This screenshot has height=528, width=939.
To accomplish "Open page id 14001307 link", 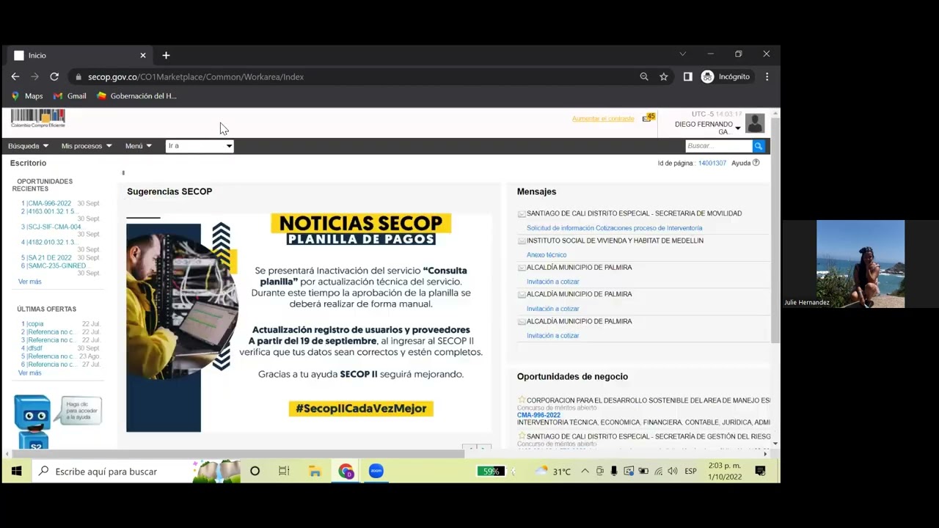I will [x=712, y=163].
